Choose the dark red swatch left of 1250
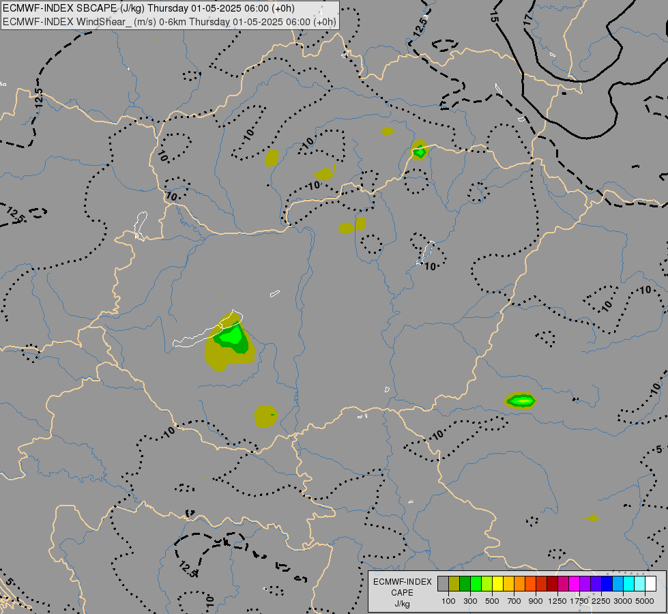Viewport: 668px width, 614px height. [552, 583]
